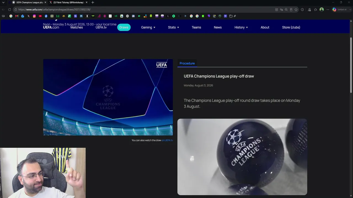The width and height of the screenshot is (353, 198).
Task: Open the Store (clubs) navigation item
Action: point(291,27)
